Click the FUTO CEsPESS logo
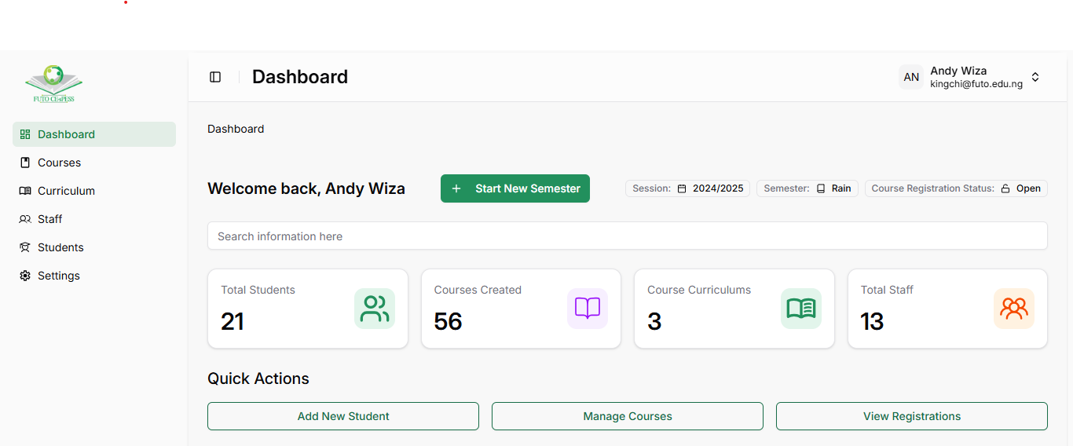Image resolution: width=1073 pixels, height=446 pixels. [53, 84]
